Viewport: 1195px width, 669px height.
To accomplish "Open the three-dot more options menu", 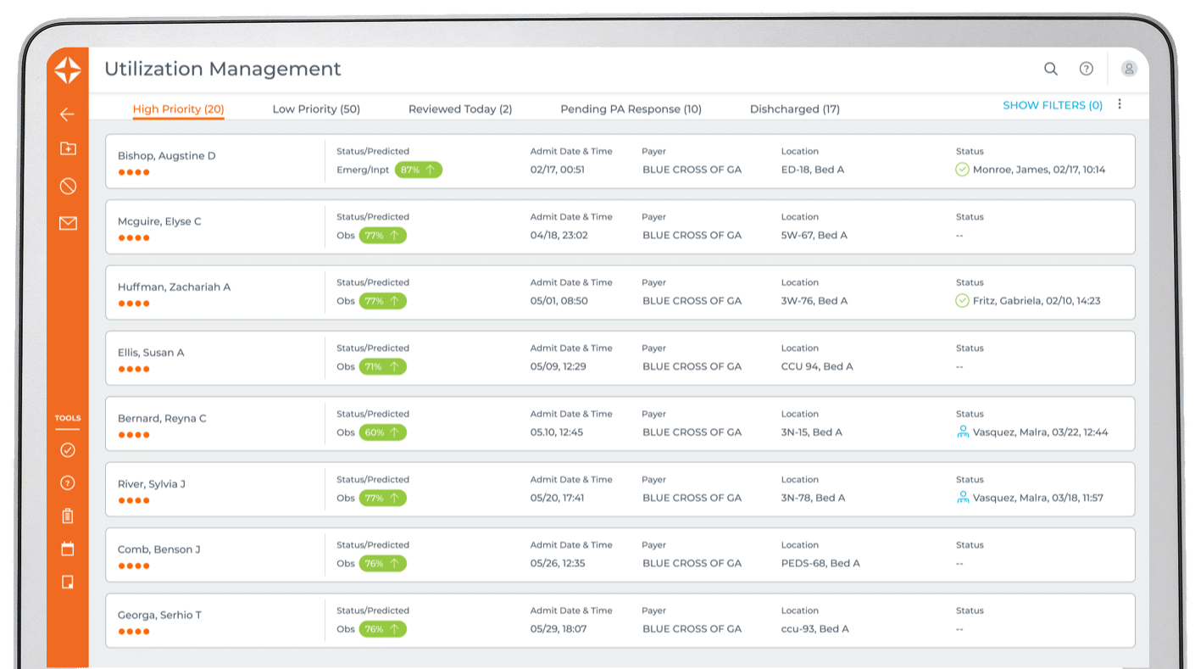I will [x=1120, y=104].
